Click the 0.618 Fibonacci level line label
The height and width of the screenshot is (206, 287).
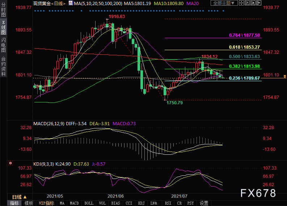[x=244, y=47]
